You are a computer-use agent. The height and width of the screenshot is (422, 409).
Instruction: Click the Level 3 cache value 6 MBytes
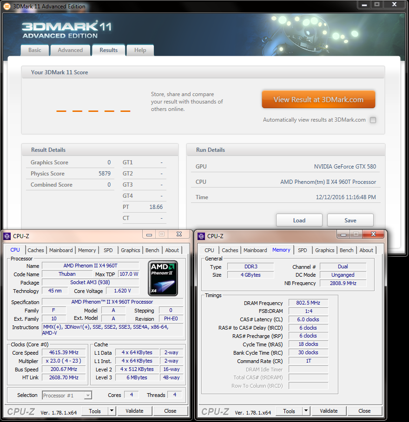137,377
